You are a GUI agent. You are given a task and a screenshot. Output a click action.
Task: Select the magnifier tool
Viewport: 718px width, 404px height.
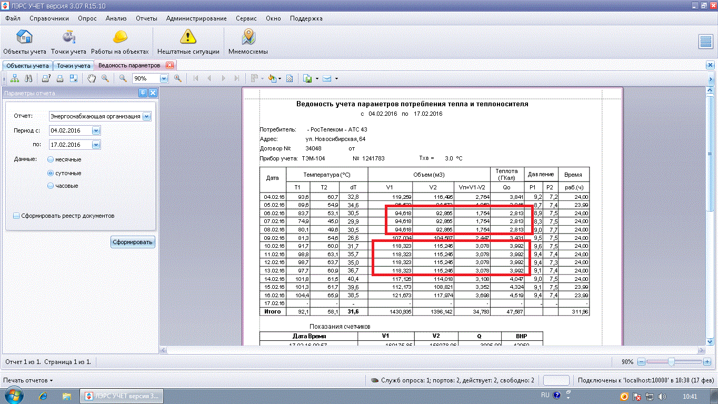tap(105, 78)
